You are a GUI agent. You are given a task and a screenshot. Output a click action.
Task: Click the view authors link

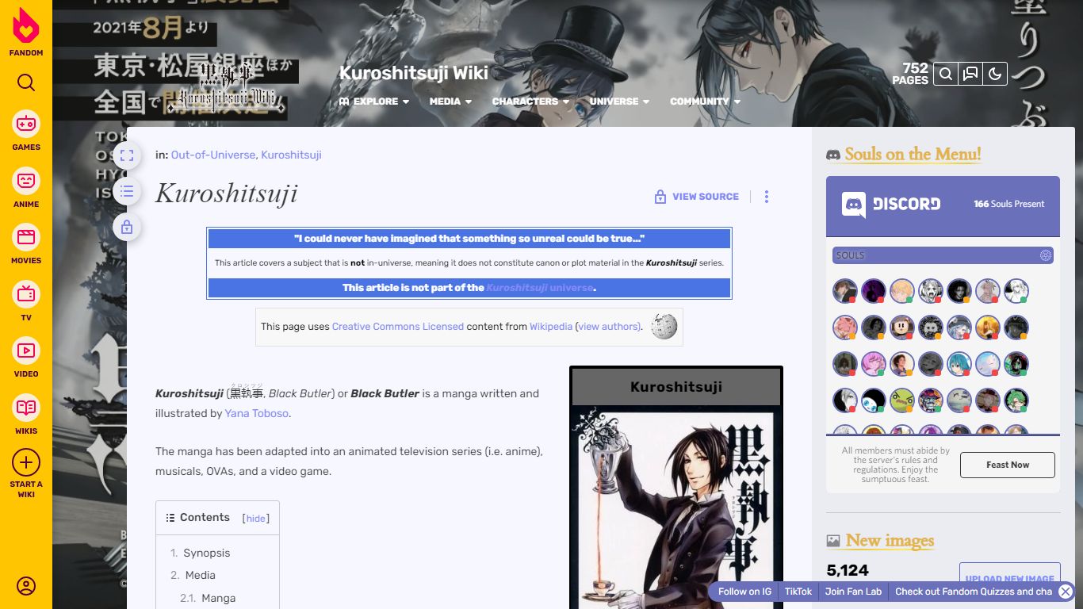click(609, 327)
